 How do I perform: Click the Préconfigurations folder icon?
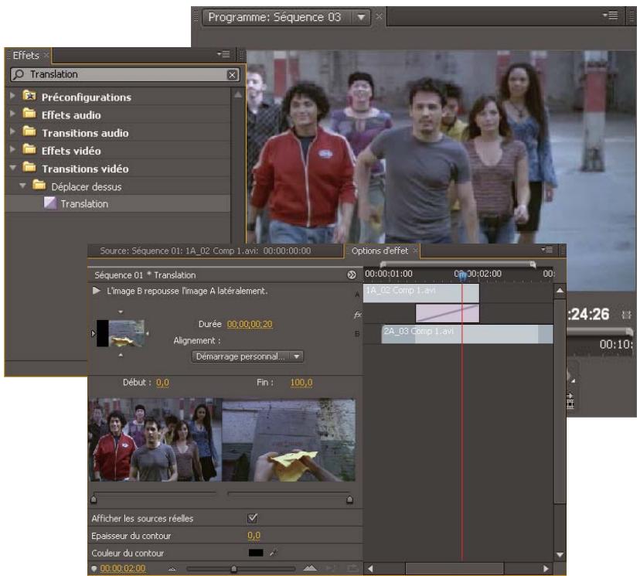(29, 96)
